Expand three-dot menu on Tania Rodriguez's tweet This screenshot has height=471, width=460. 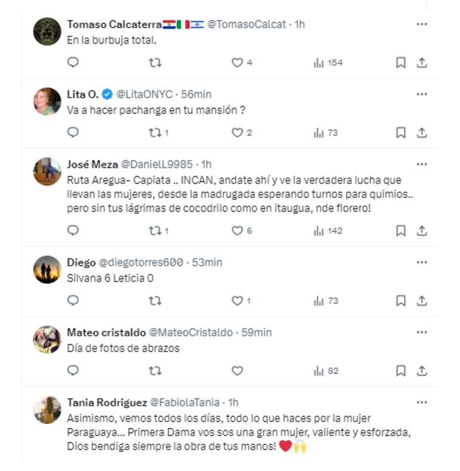(422, 402)
